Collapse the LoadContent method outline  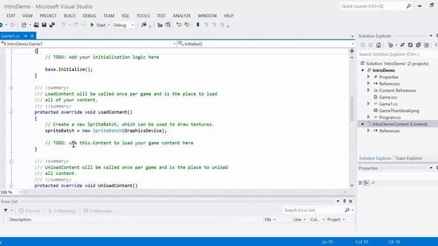pos(11,112)
